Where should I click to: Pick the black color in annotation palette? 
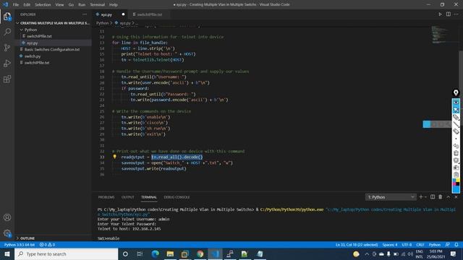pyautogui.click(x=458, y=184)
